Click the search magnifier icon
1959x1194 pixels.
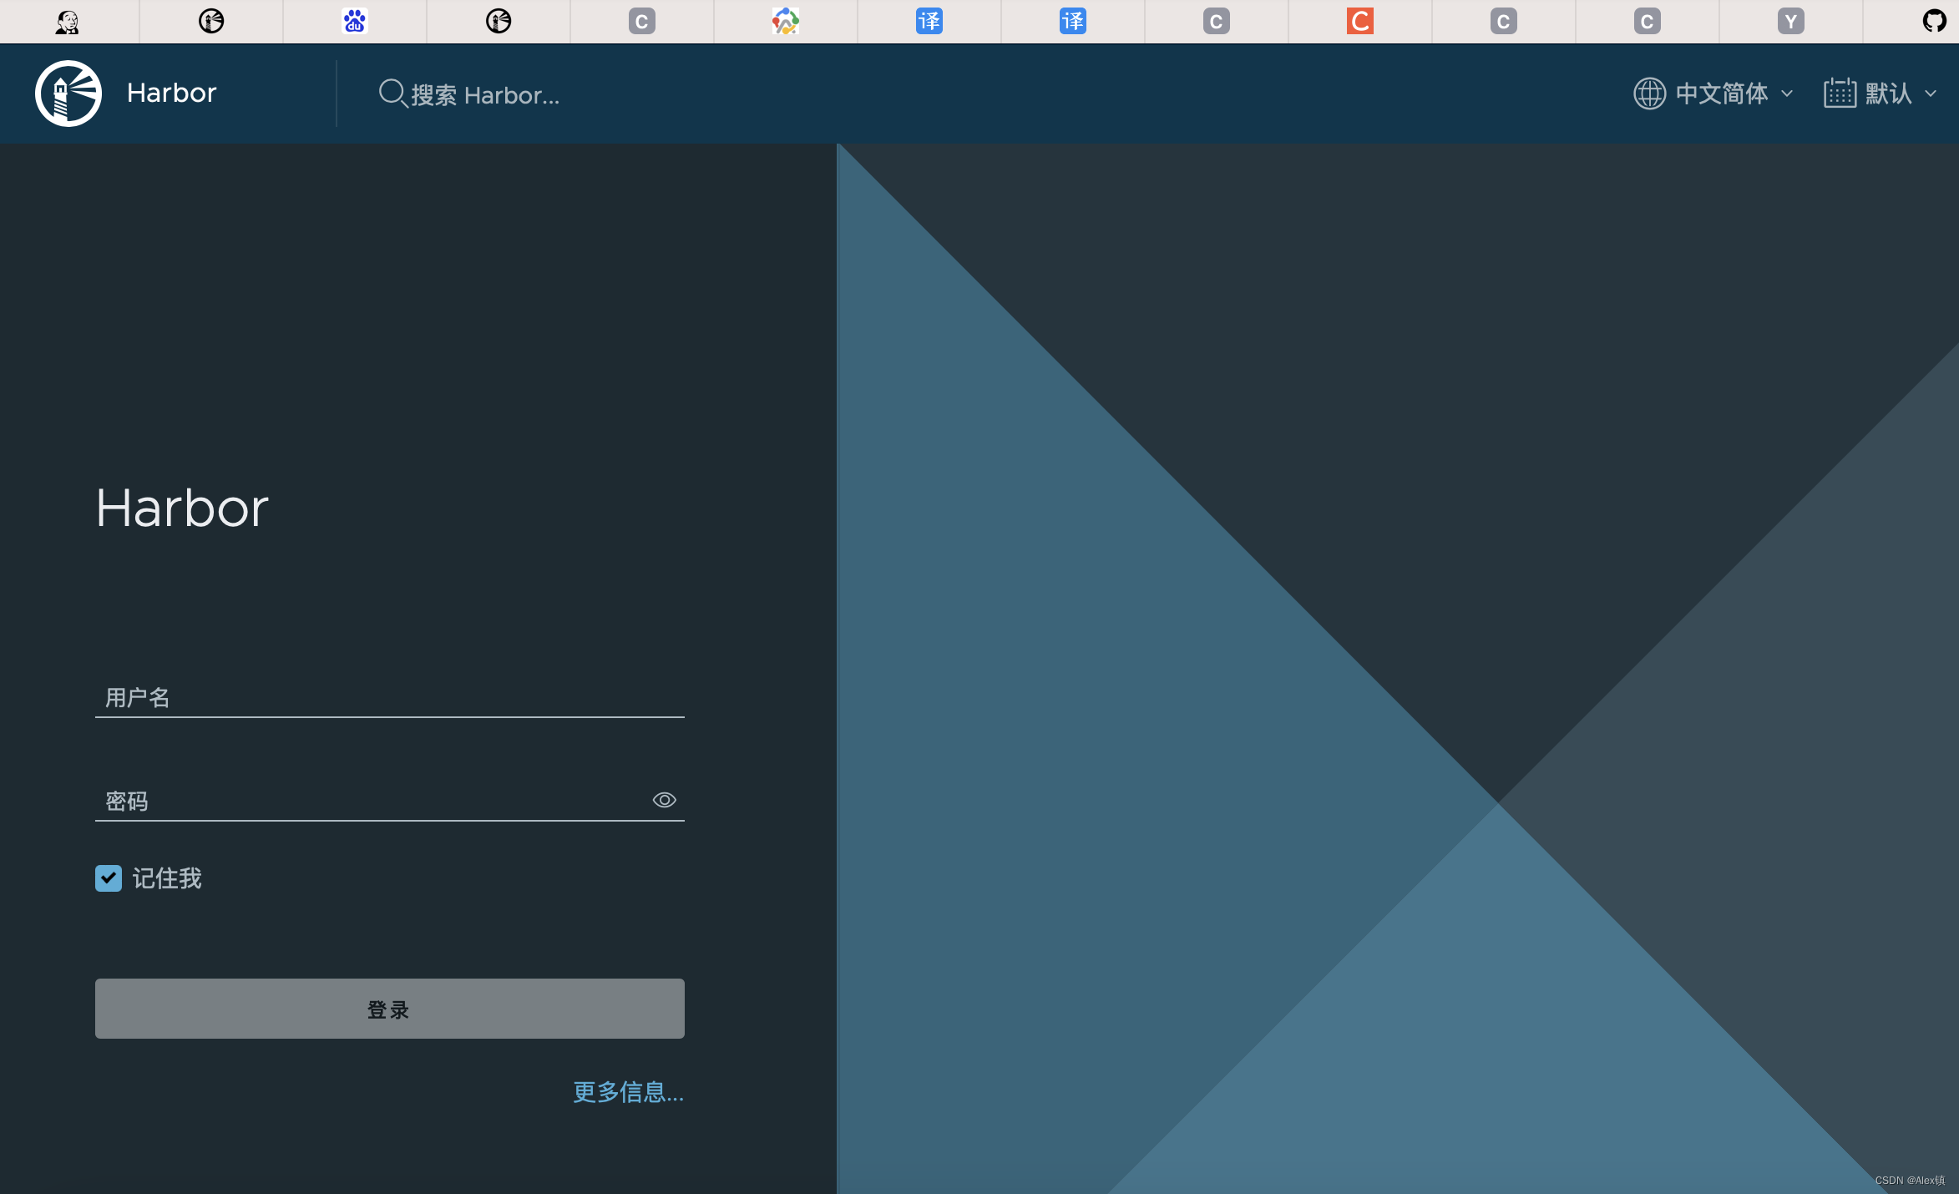pos(392,94)
